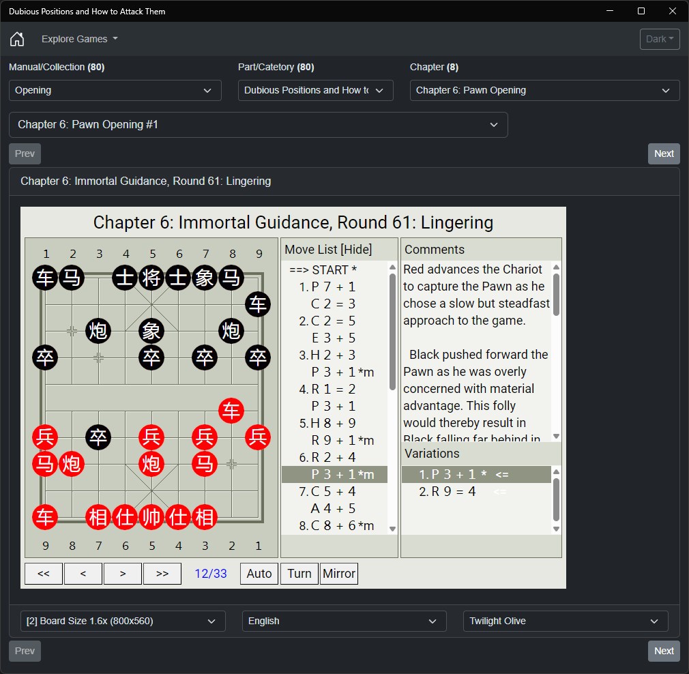This screenshot has width=689, height=674.
Task: Jump to last move with >> button
Action: tap(162, 574)
